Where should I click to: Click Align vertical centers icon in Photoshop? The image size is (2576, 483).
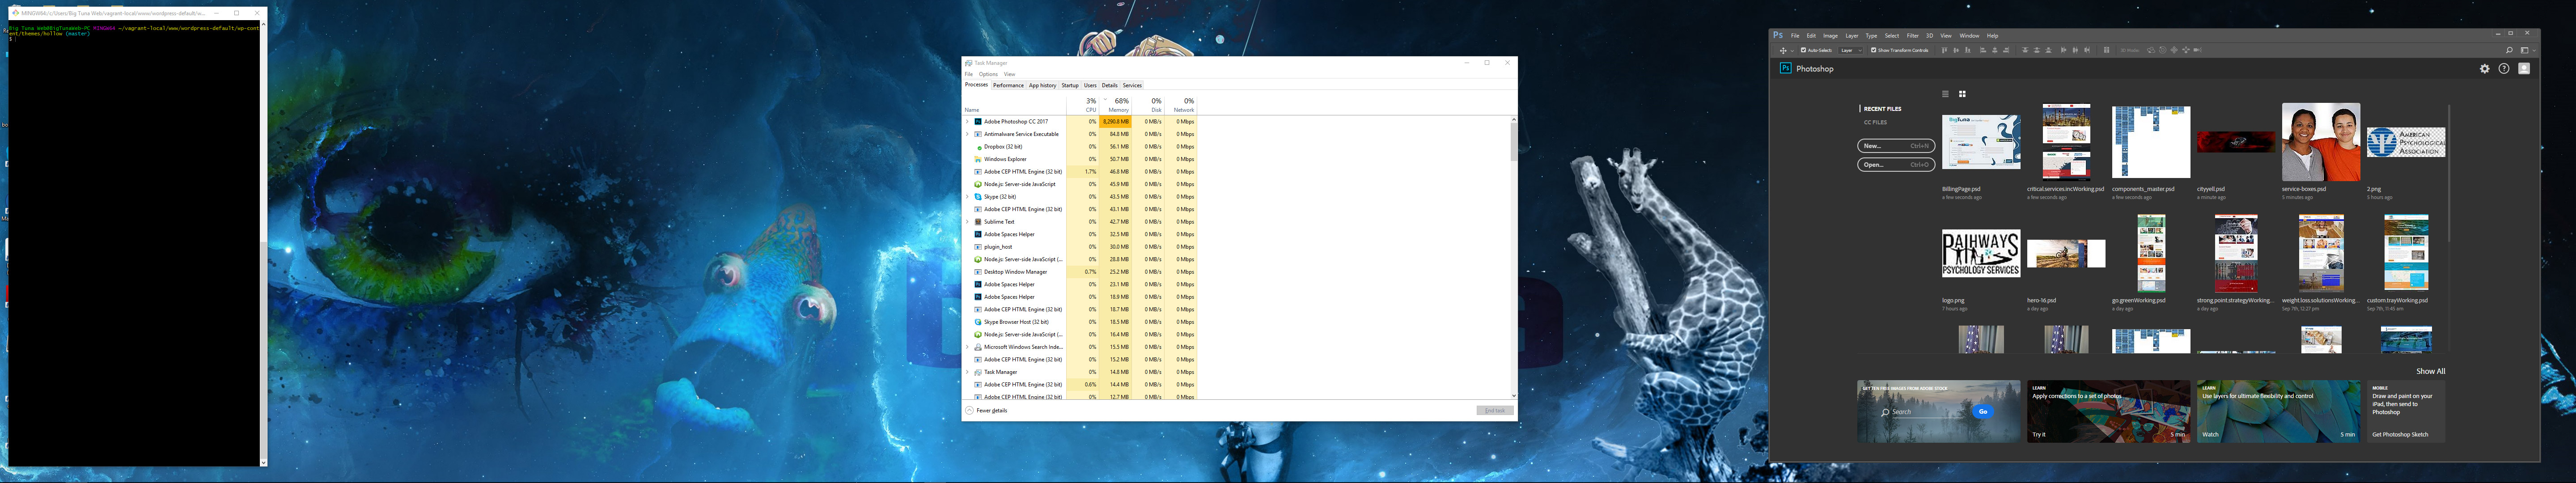[1956, 50]
